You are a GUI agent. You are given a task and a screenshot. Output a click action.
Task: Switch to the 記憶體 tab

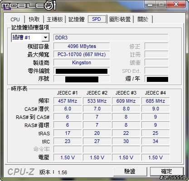tap(77, 19)
